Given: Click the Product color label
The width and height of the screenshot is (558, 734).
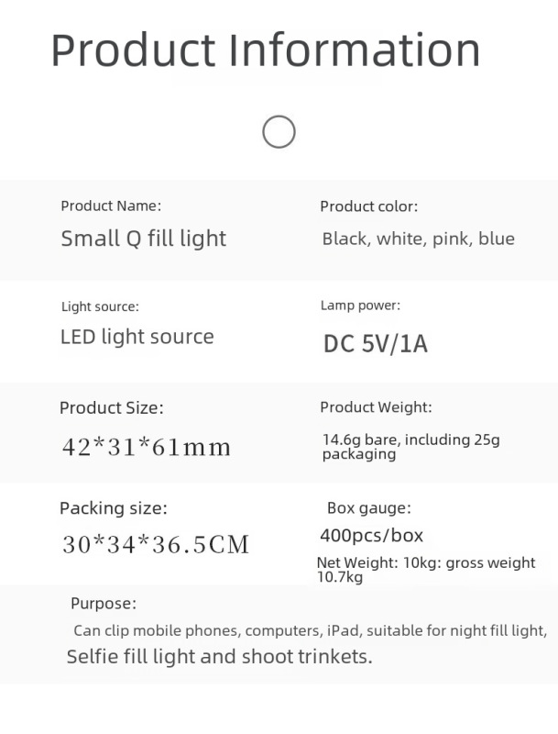Looking at the screenshot, I should point(368,206).
